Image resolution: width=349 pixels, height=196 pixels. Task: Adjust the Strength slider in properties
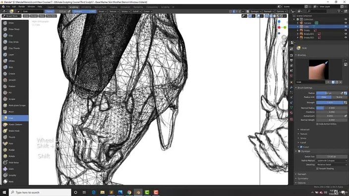(x=330, y=102)
